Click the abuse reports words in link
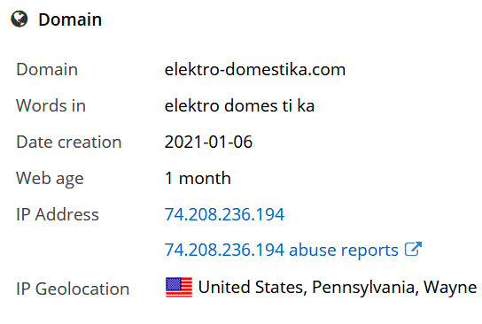Viewport: 482px width, 324px height. tap(344, 250)
